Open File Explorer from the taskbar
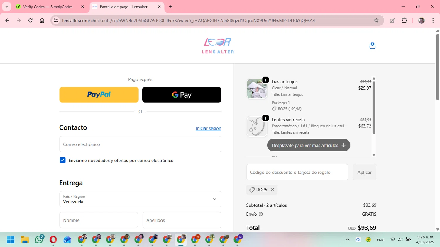The height and width of the screenshot is (247, 440). pyautogui.click(x=25, y=240)
